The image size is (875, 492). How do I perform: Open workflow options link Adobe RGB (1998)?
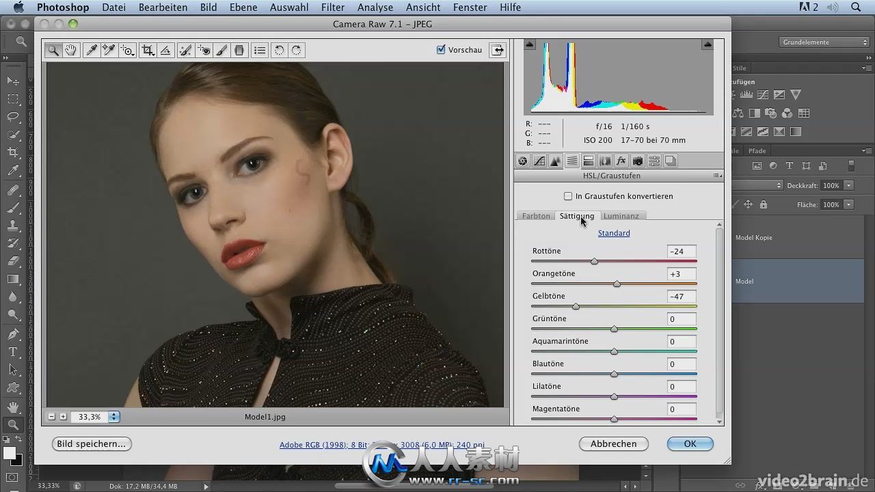click(x=382, y=445)
